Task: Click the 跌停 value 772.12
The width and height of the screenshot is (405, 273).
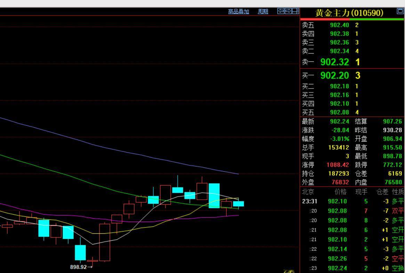Action: (x=392, y=165)
